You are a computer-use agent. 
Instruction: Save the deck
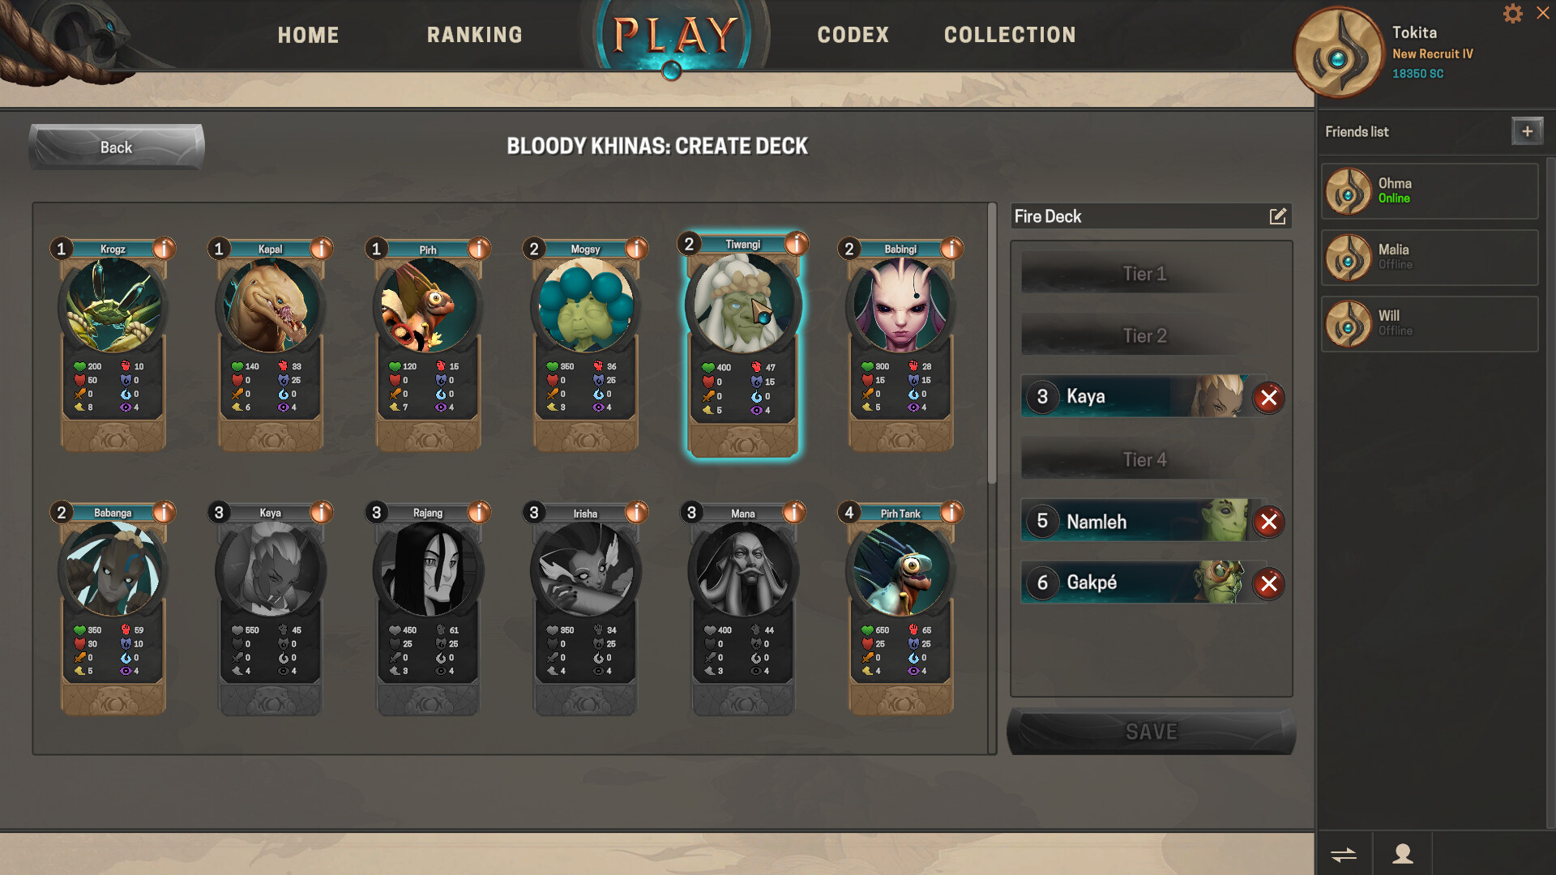(1151, 732)
